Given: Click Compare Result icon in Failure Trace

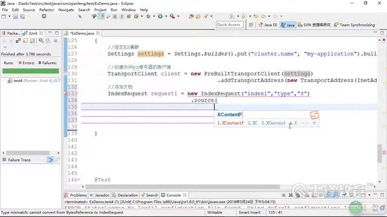Looking at the screenshot, I should [50, 160].
